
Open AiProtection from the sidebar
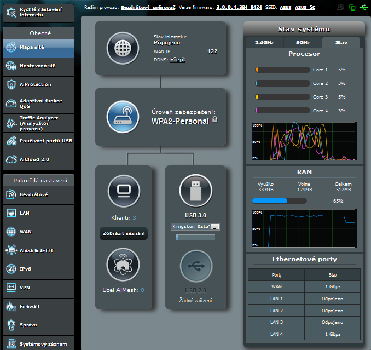click(37, 84)
